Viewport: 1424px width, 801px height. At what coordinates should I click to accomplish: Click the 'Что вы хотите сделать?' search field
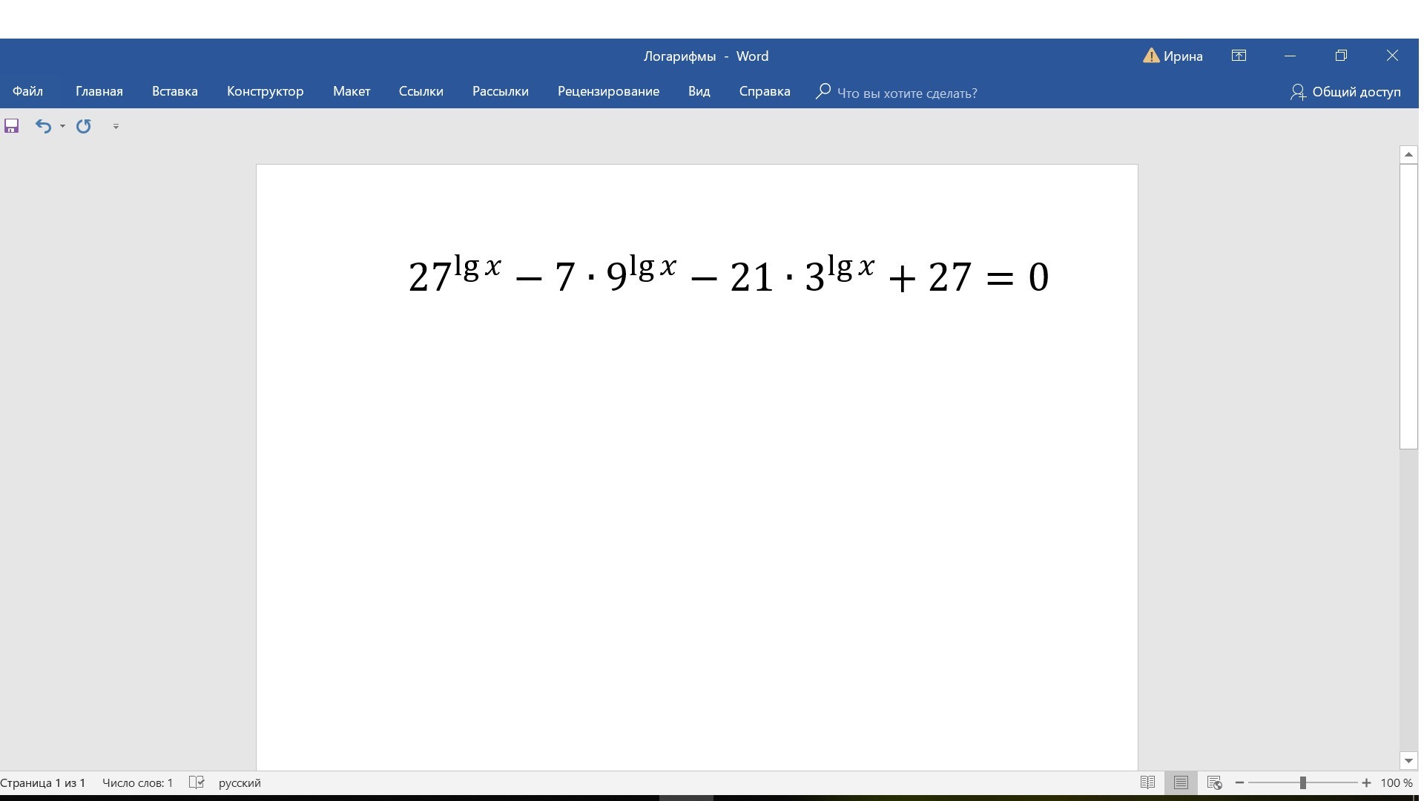click(906, 93)
